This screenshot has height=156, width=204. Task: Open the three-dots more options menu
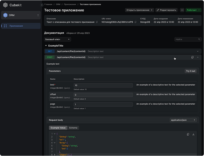(x=182, y=10)
